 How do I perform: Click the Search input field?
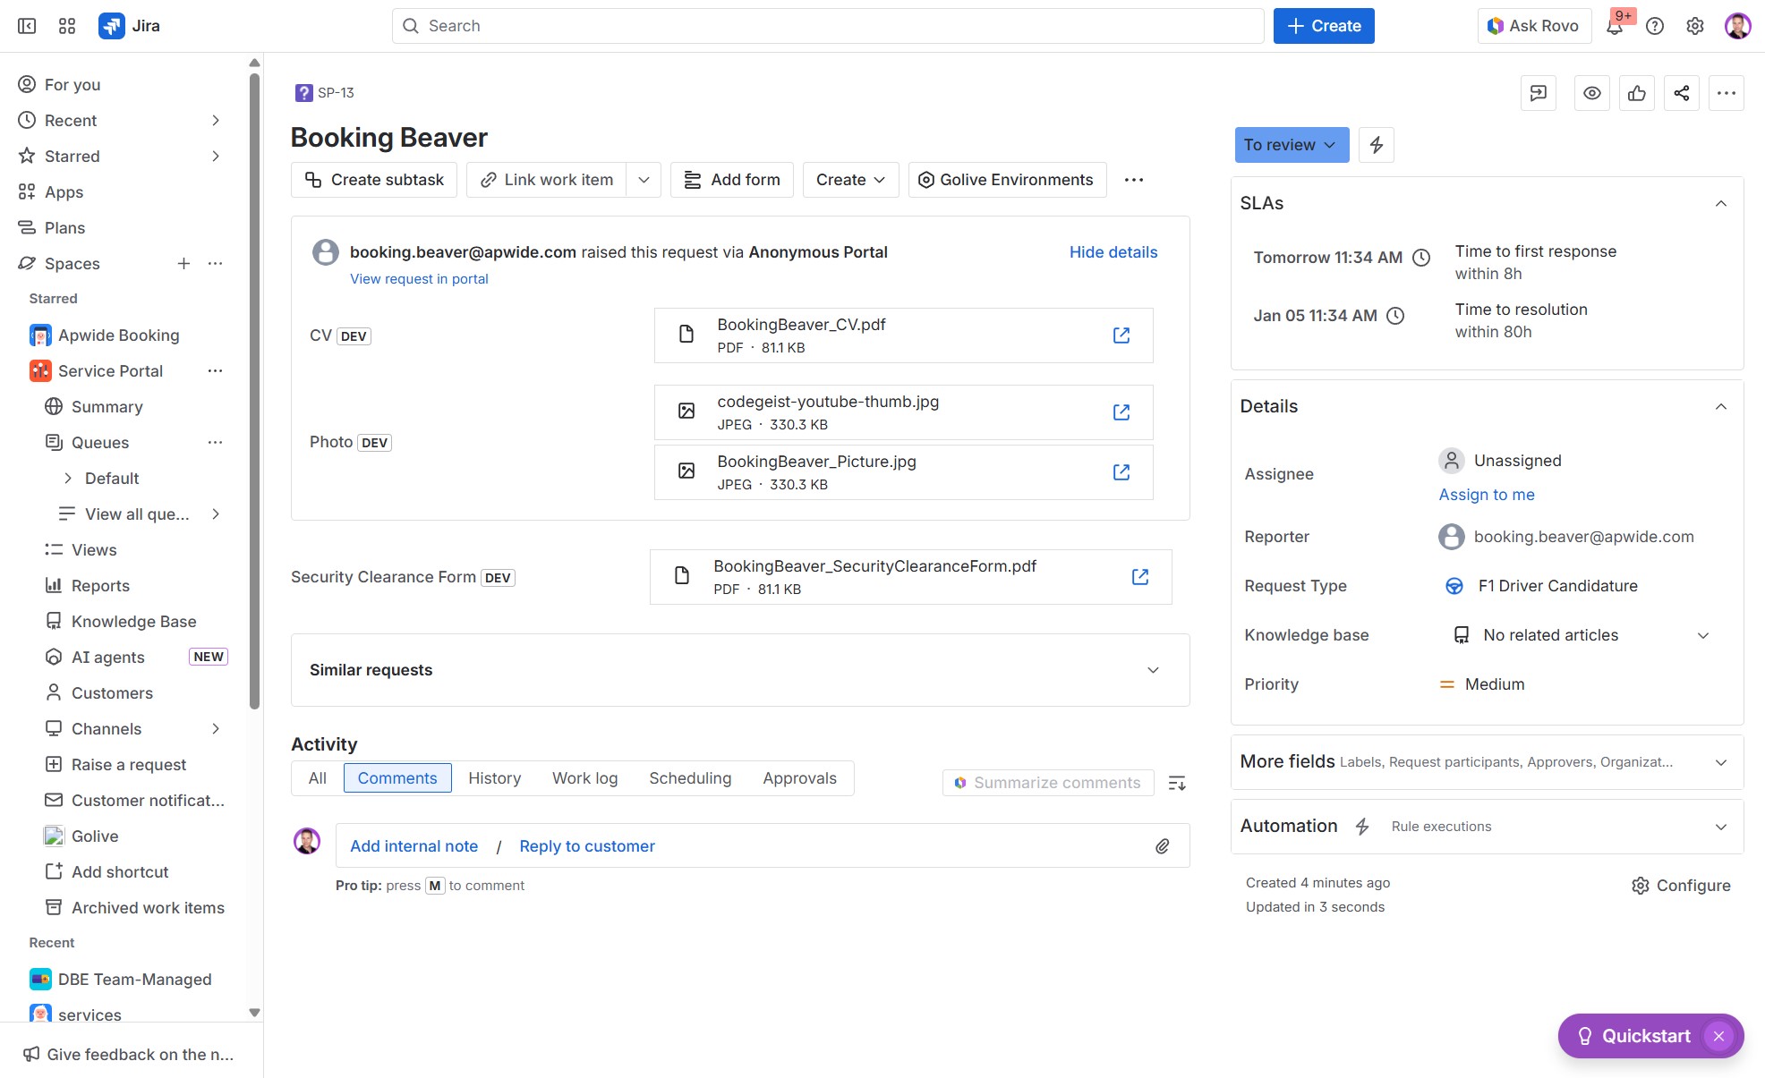pos(827,26)
